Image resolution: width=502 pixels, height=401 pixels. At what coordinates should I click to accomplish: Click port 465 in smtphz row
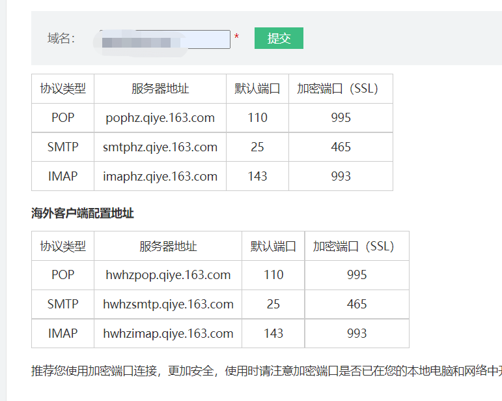coord(341,147)
